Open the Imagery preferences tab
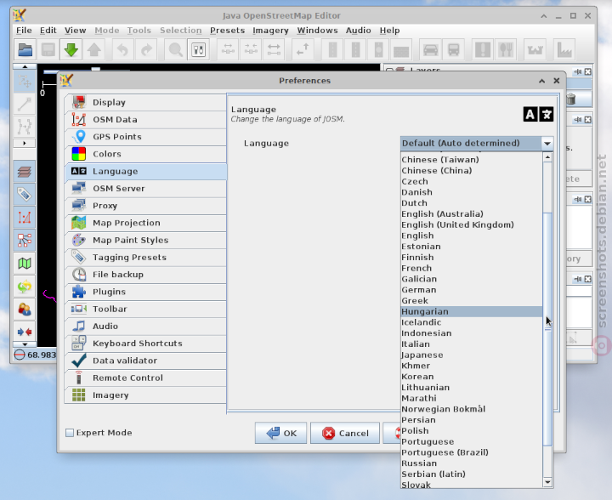612x500 pixels. (x=145, y=395)
